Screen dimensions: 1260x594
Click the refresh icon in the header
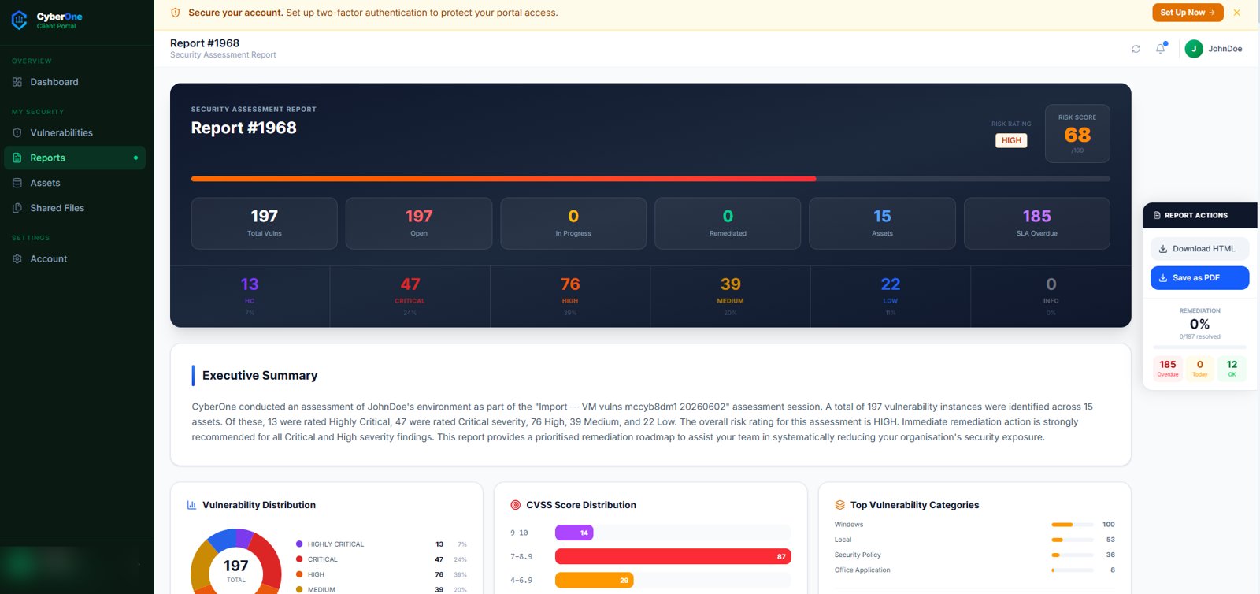pyautogui.click(x=1136, y=49)
